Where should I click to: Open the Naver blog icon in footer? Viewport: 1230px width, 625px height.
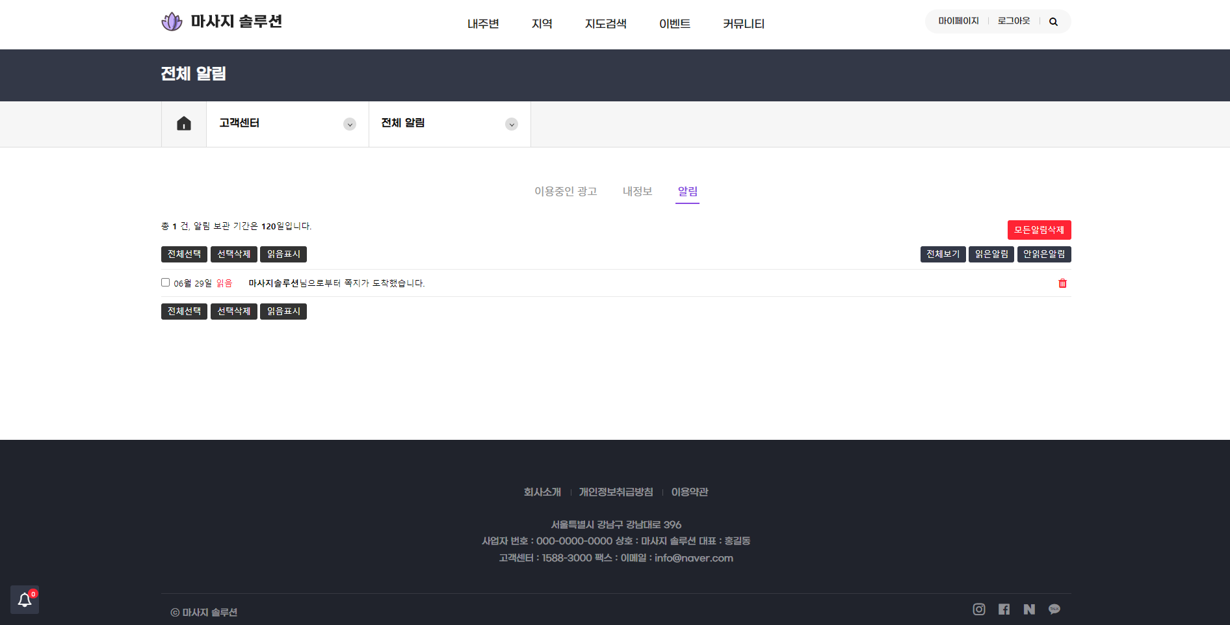pyautogui.click(x=1029, y=609)
